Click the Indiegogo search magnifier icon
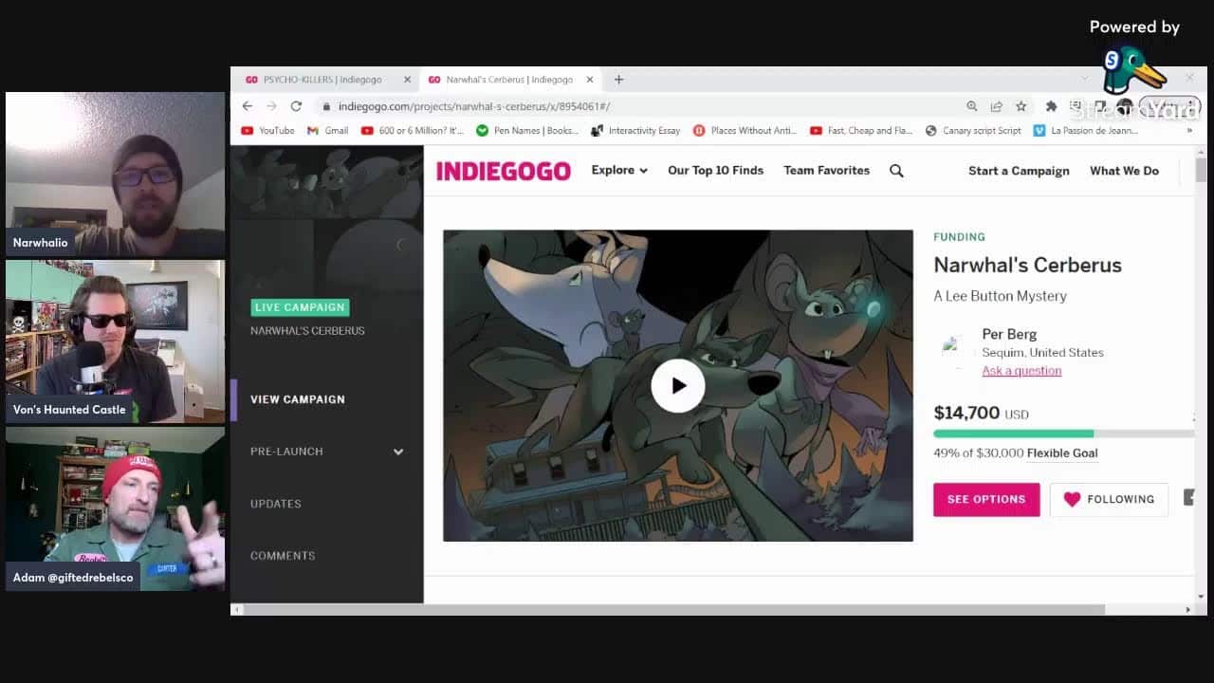This screenshot has width=1214, height=683. (896, 171)
